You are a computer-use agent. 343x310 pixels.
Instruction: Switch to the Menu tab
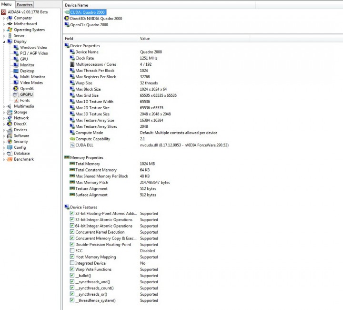pos(7,4)
